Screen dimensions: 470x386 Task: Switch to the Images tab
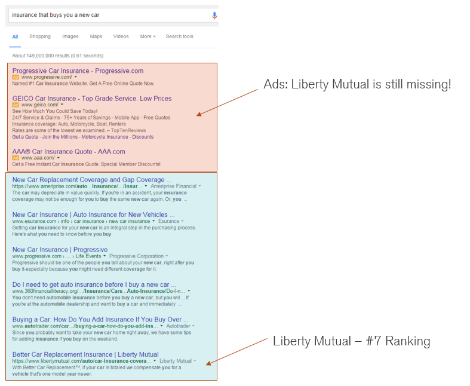tap(70, 36)
